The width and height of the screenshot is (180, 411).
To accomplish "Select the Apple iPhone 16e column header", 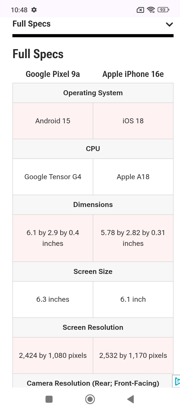I will [x=133, y=74].
